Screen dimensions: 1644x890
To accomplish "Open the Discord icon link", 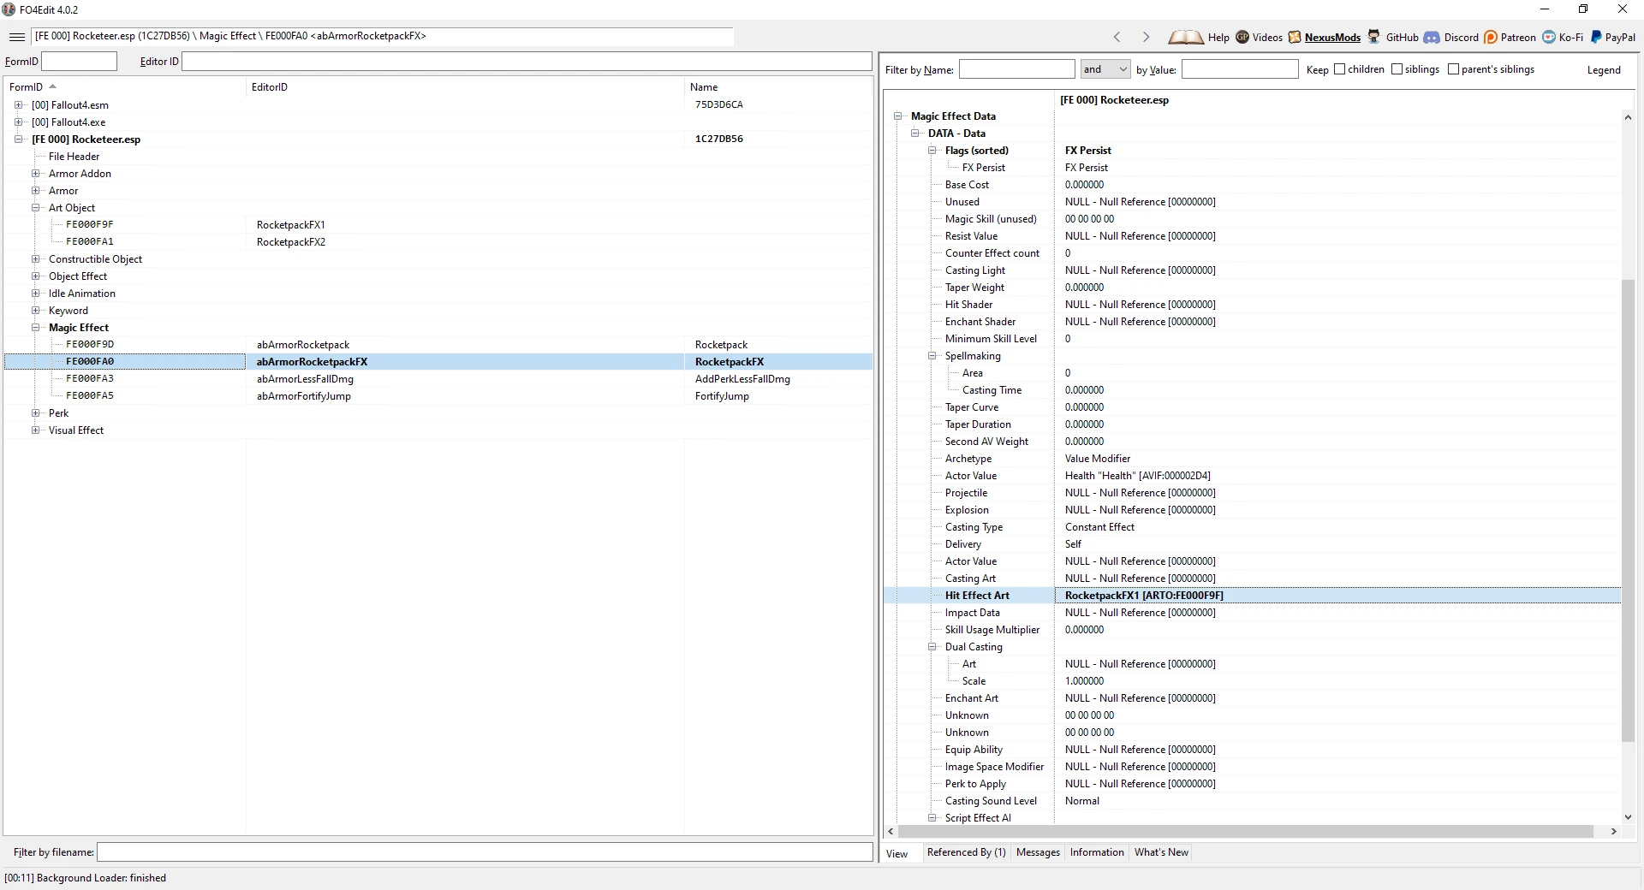I will pos(1432,37).
